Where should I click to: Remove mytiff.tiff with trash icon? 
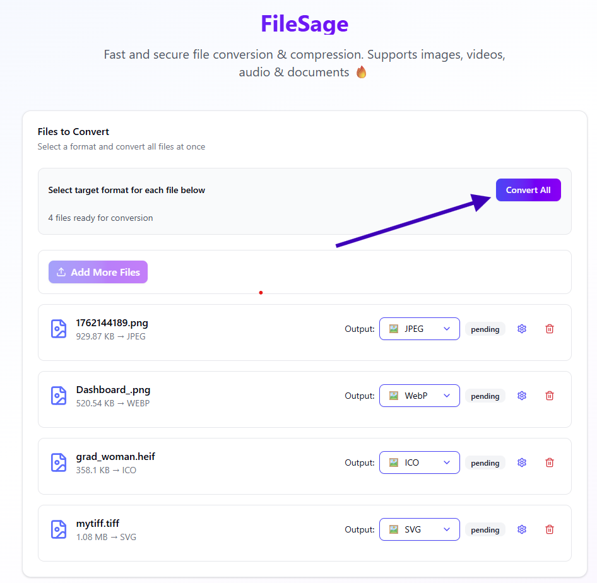point(550,529)
